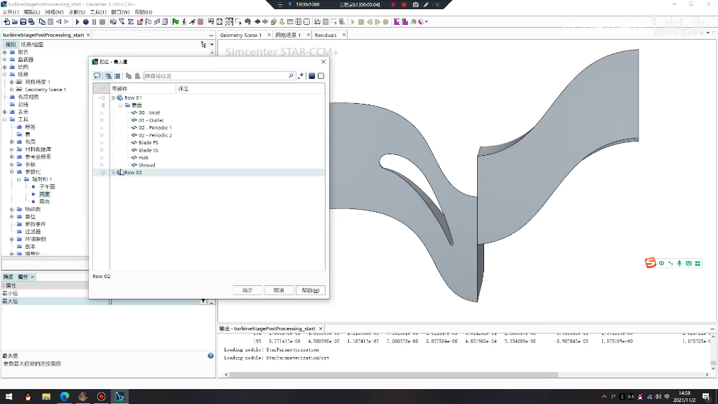Click the tree-view mode icon in dialog
The width and height of the screenshot is (718, 404).
point(109,75)
